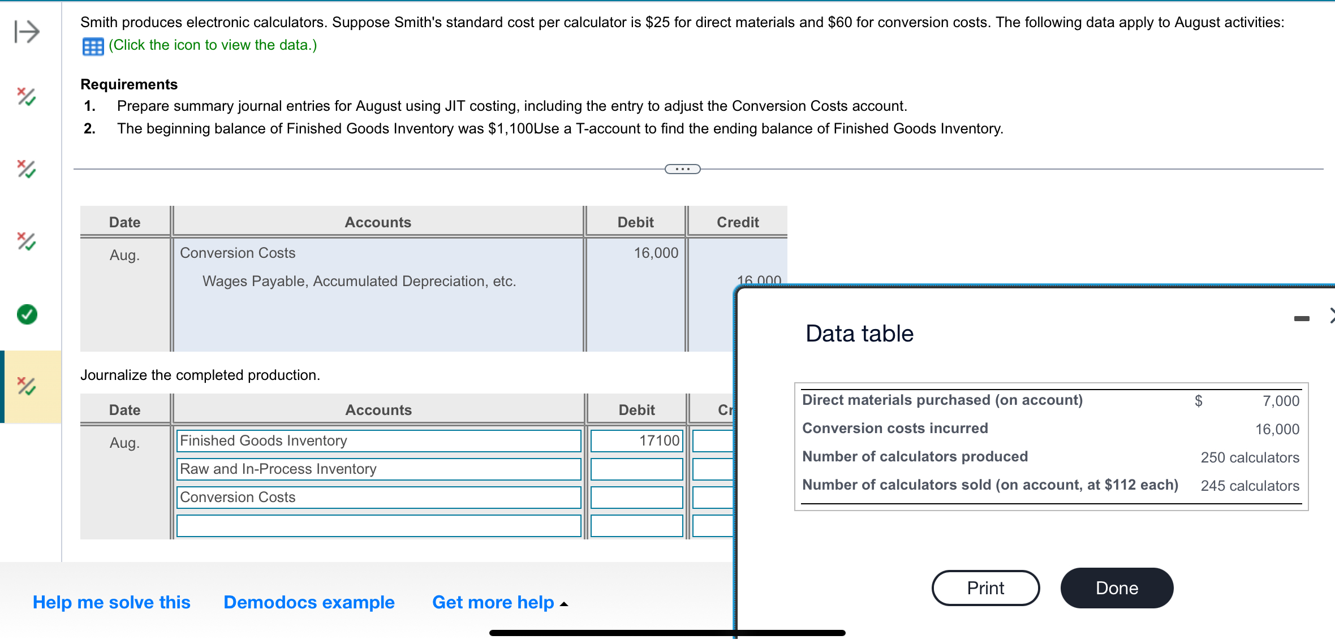Select the Finished Goods Inventory account field

378,441
